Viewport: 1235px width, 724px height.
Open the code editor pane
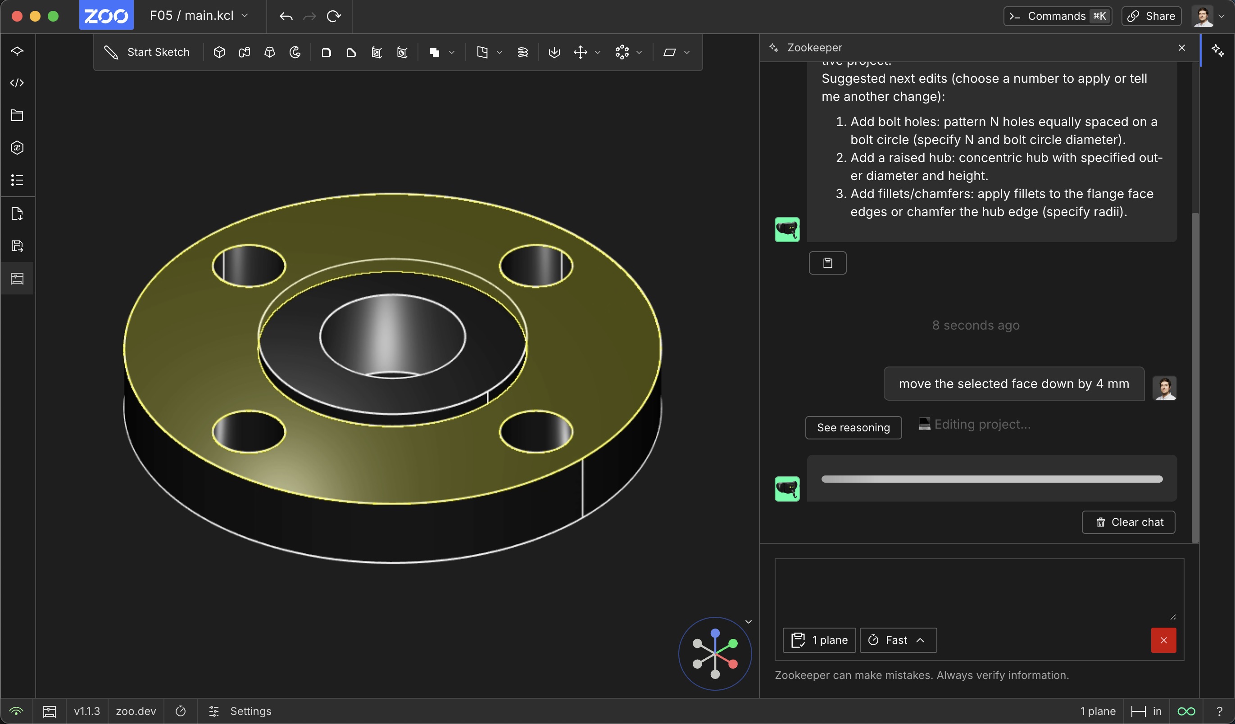point(17,83)
